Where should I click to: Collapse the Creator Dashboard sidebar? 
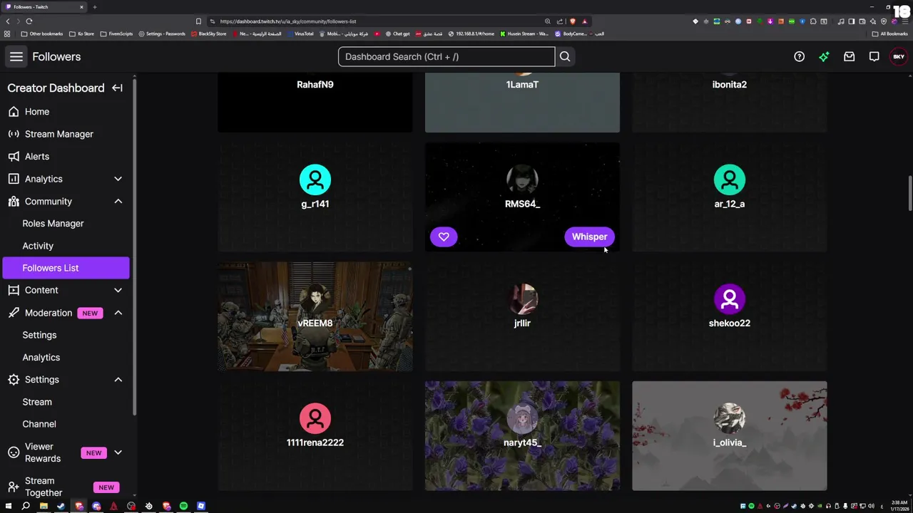coord(117,88)
